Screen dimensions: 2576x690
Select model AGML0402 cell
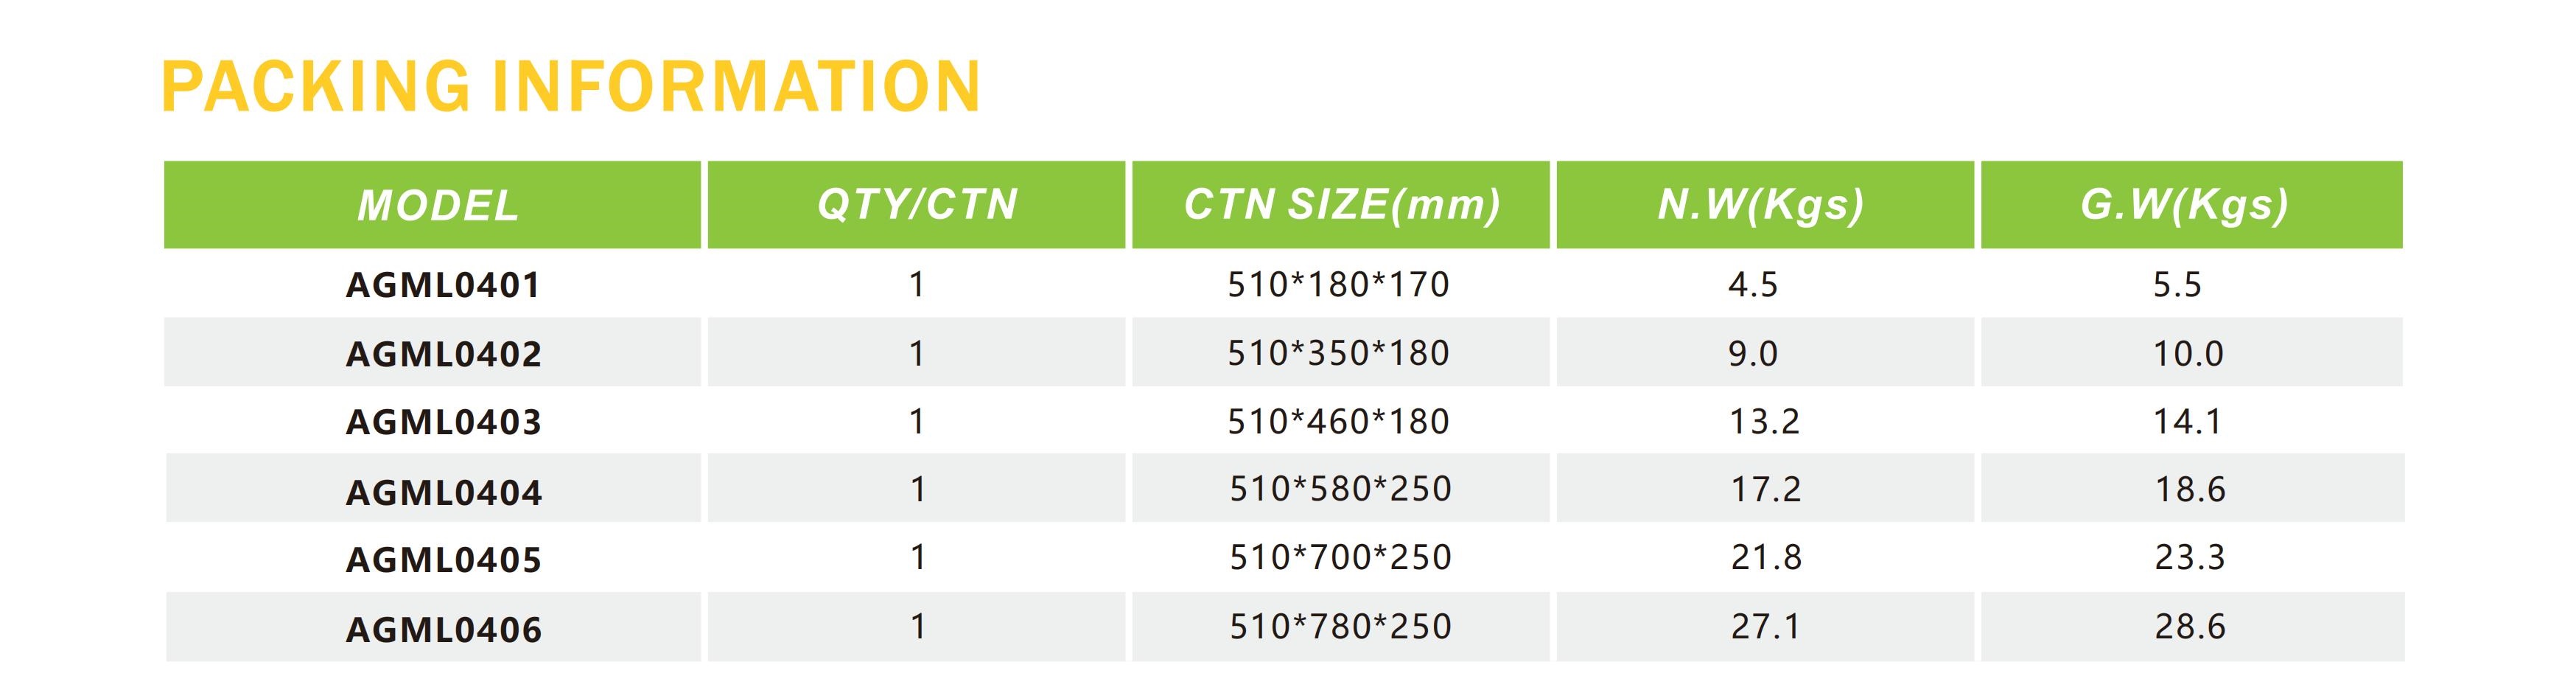(x=443, y=354)
